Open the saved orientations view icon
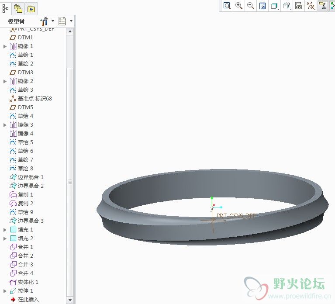 click(287, 6)
